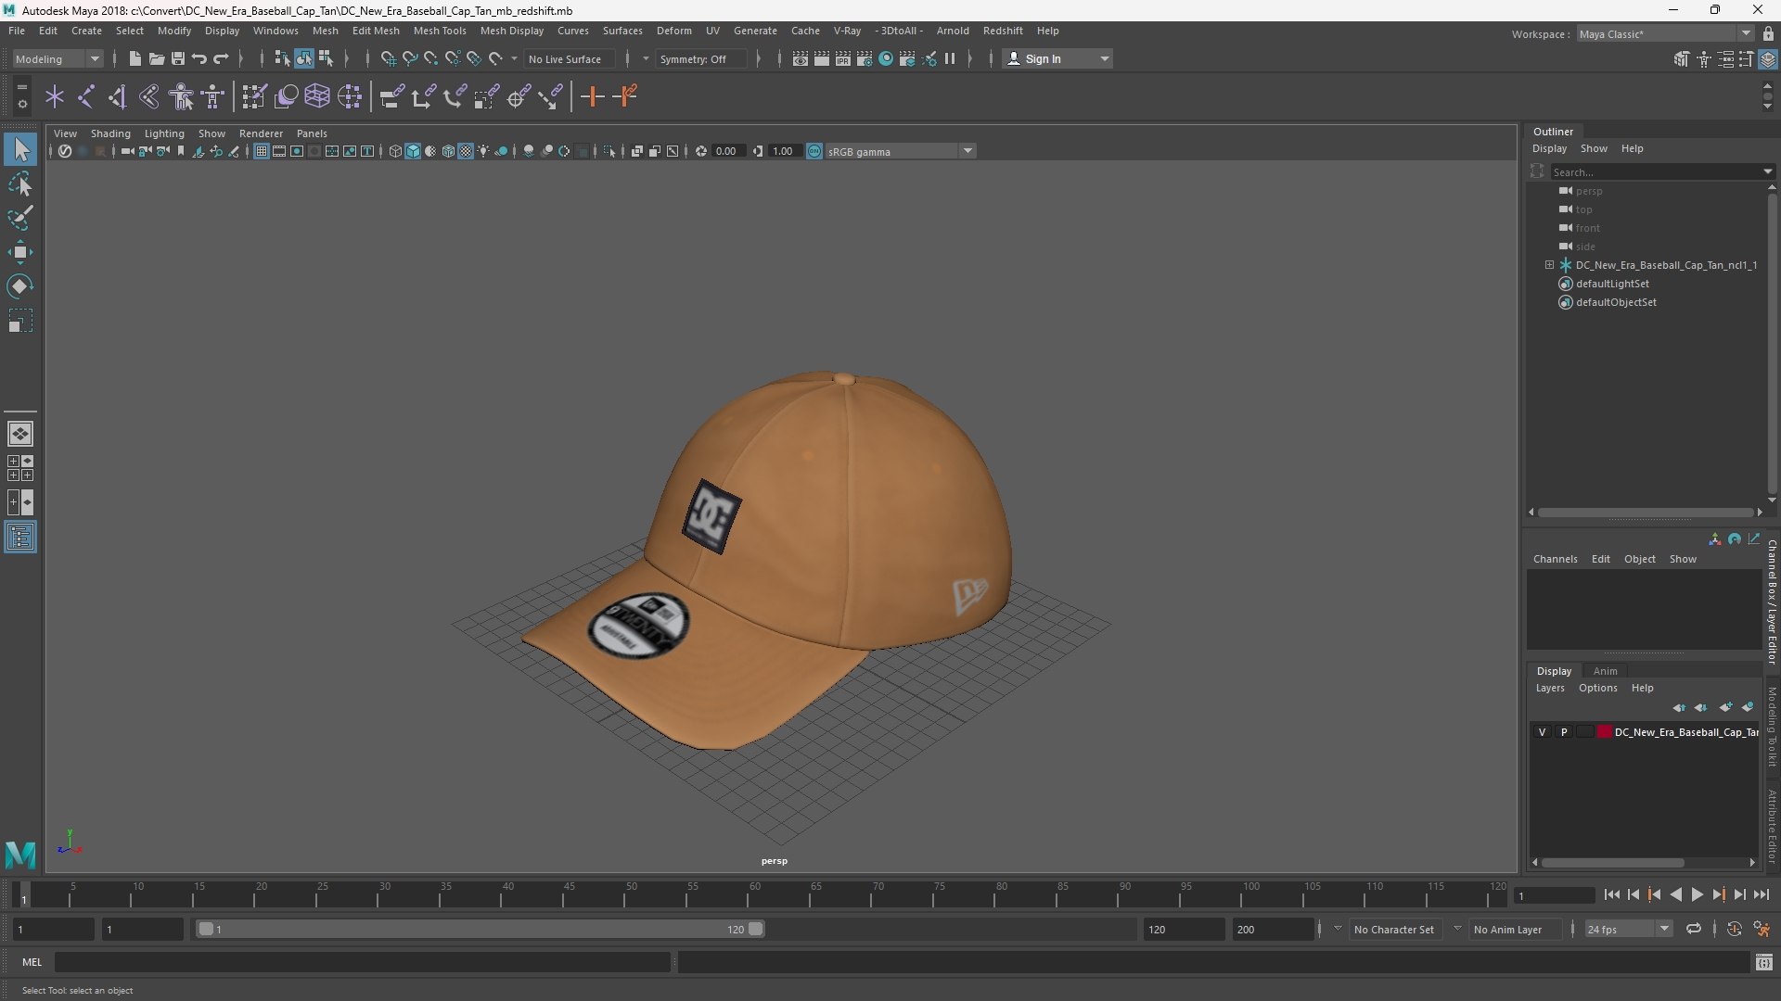Click the Sign In button
The image size is (1781, 1001).
(1057, 58)
